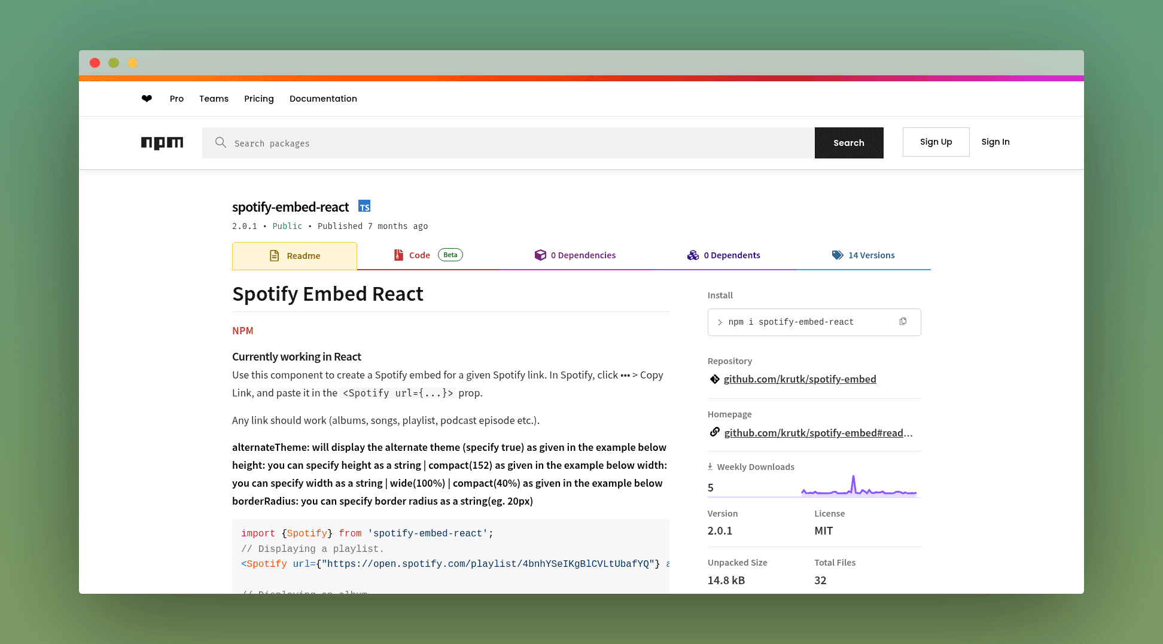Open Pricing in the top navigation
Image resolution: width=1163 pixels, height=644 pixels.
pyautogui.click(x=259, y=99)
